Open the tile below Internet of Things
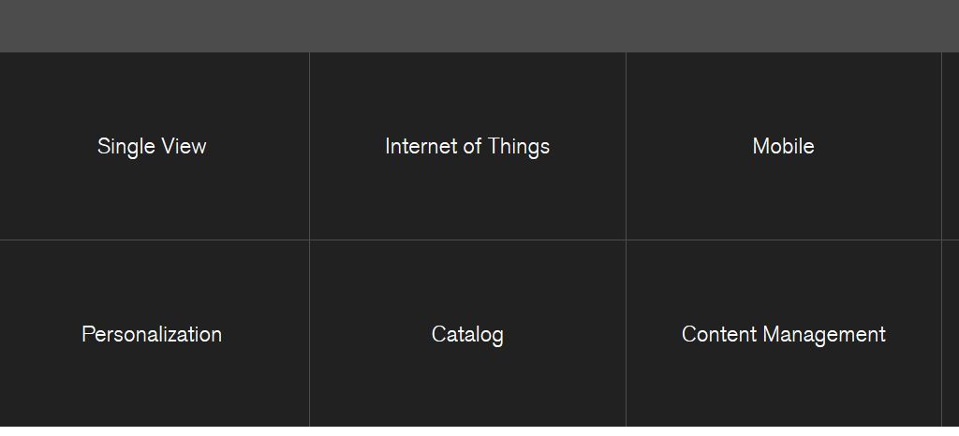This screenshot has height=436, width=959. click(x=467, y=334)
